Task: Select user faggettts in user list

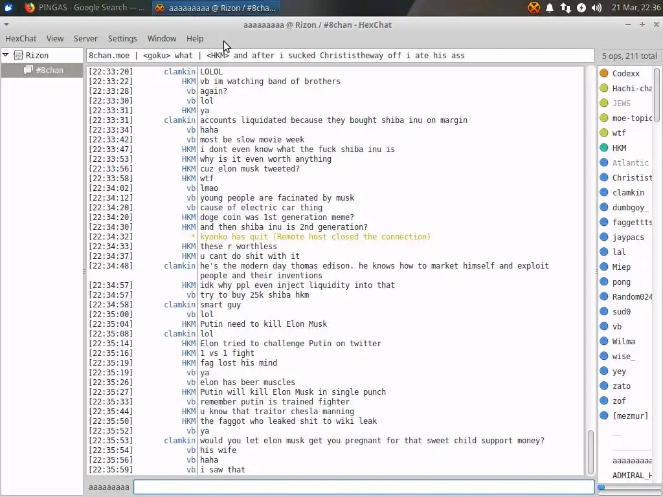Action: [632, 223]
